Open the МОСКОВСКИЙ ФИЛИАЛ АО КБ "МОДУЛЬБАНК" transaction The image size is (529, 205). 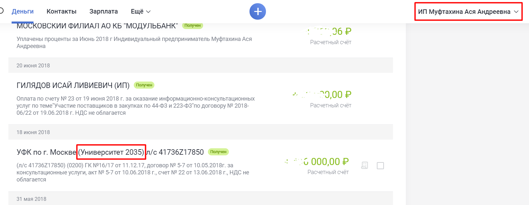tap(97, 26)
